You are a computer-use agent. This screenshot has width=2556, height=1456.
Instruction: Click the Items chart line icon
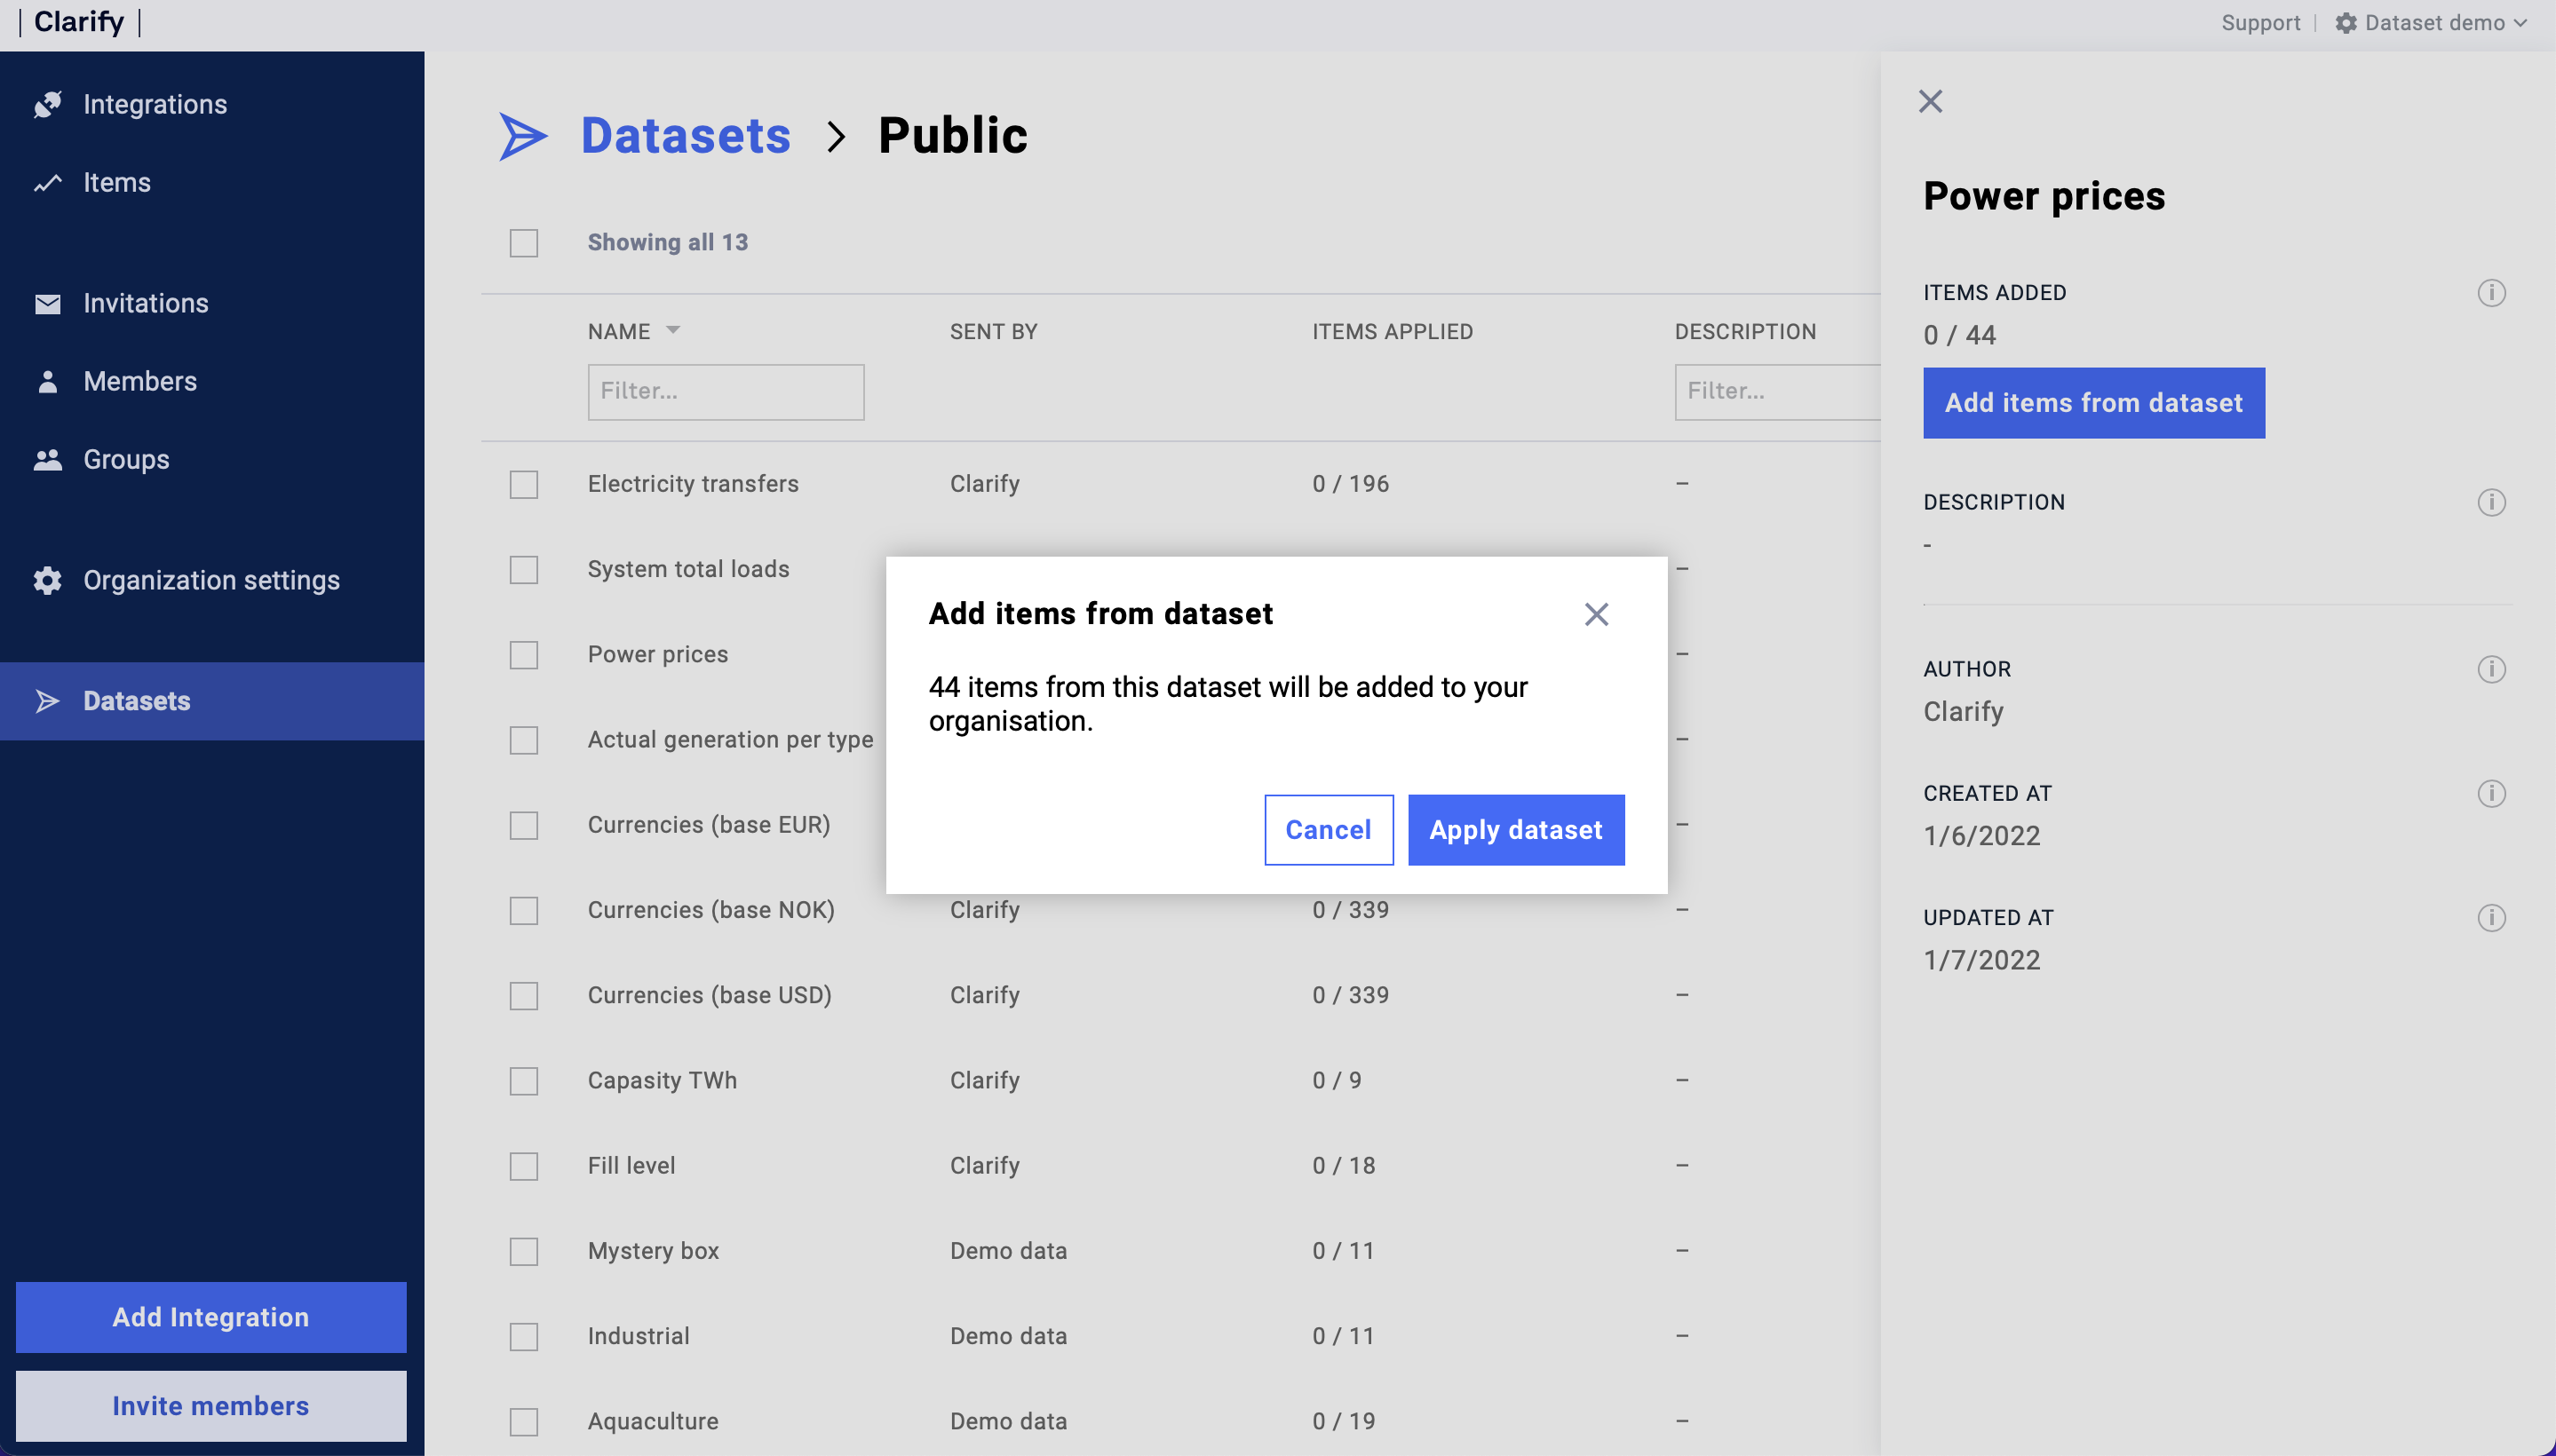(47, 183)
